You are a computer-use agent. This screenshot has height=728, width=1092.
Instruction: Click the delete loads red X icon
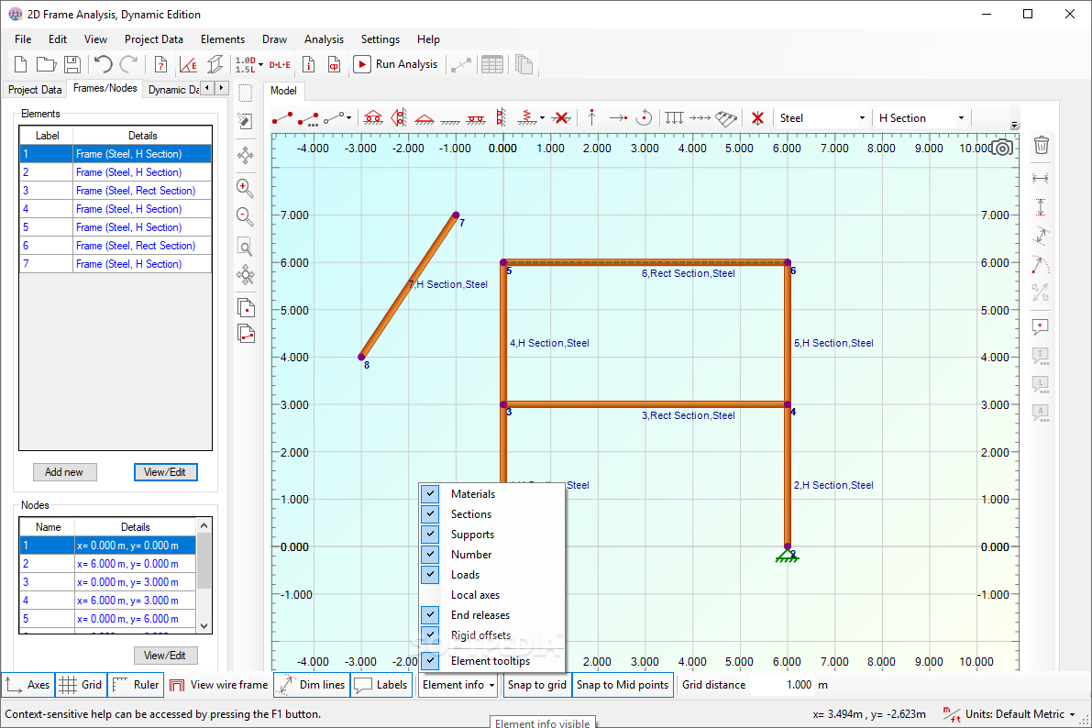pyautogui.click(x=757, y=118)
